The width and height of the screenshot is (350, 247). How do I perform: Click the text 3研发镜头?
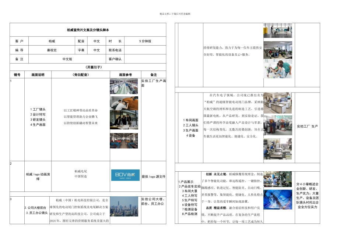[38, 119]
